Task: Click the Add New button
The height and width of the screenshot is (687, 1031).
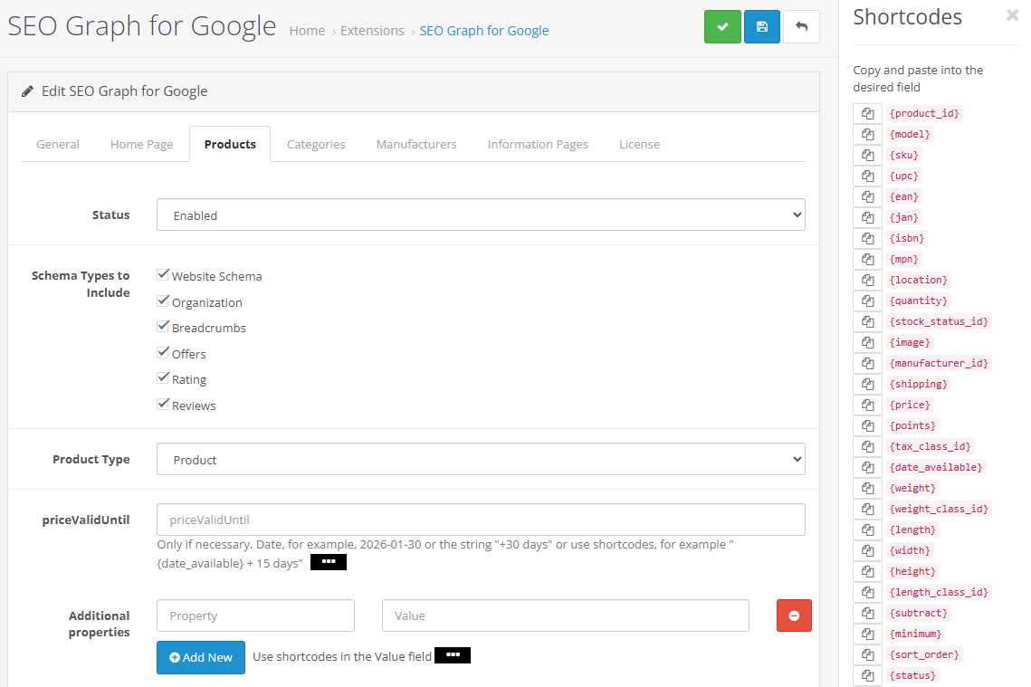Action: pos(200,657)
